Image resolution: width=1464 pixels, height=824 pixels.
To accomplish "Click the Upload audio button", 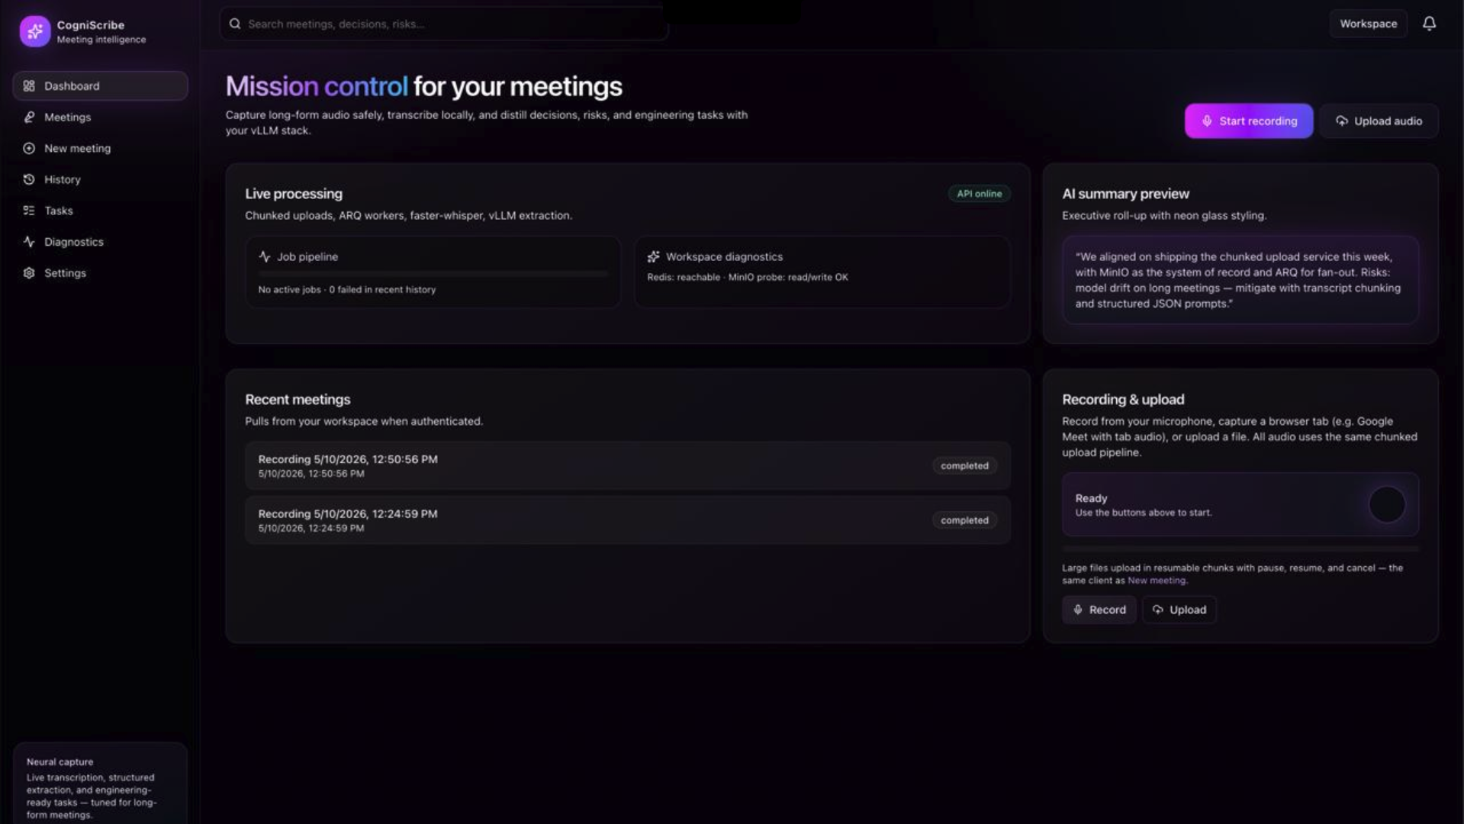I will (1379, 121).
